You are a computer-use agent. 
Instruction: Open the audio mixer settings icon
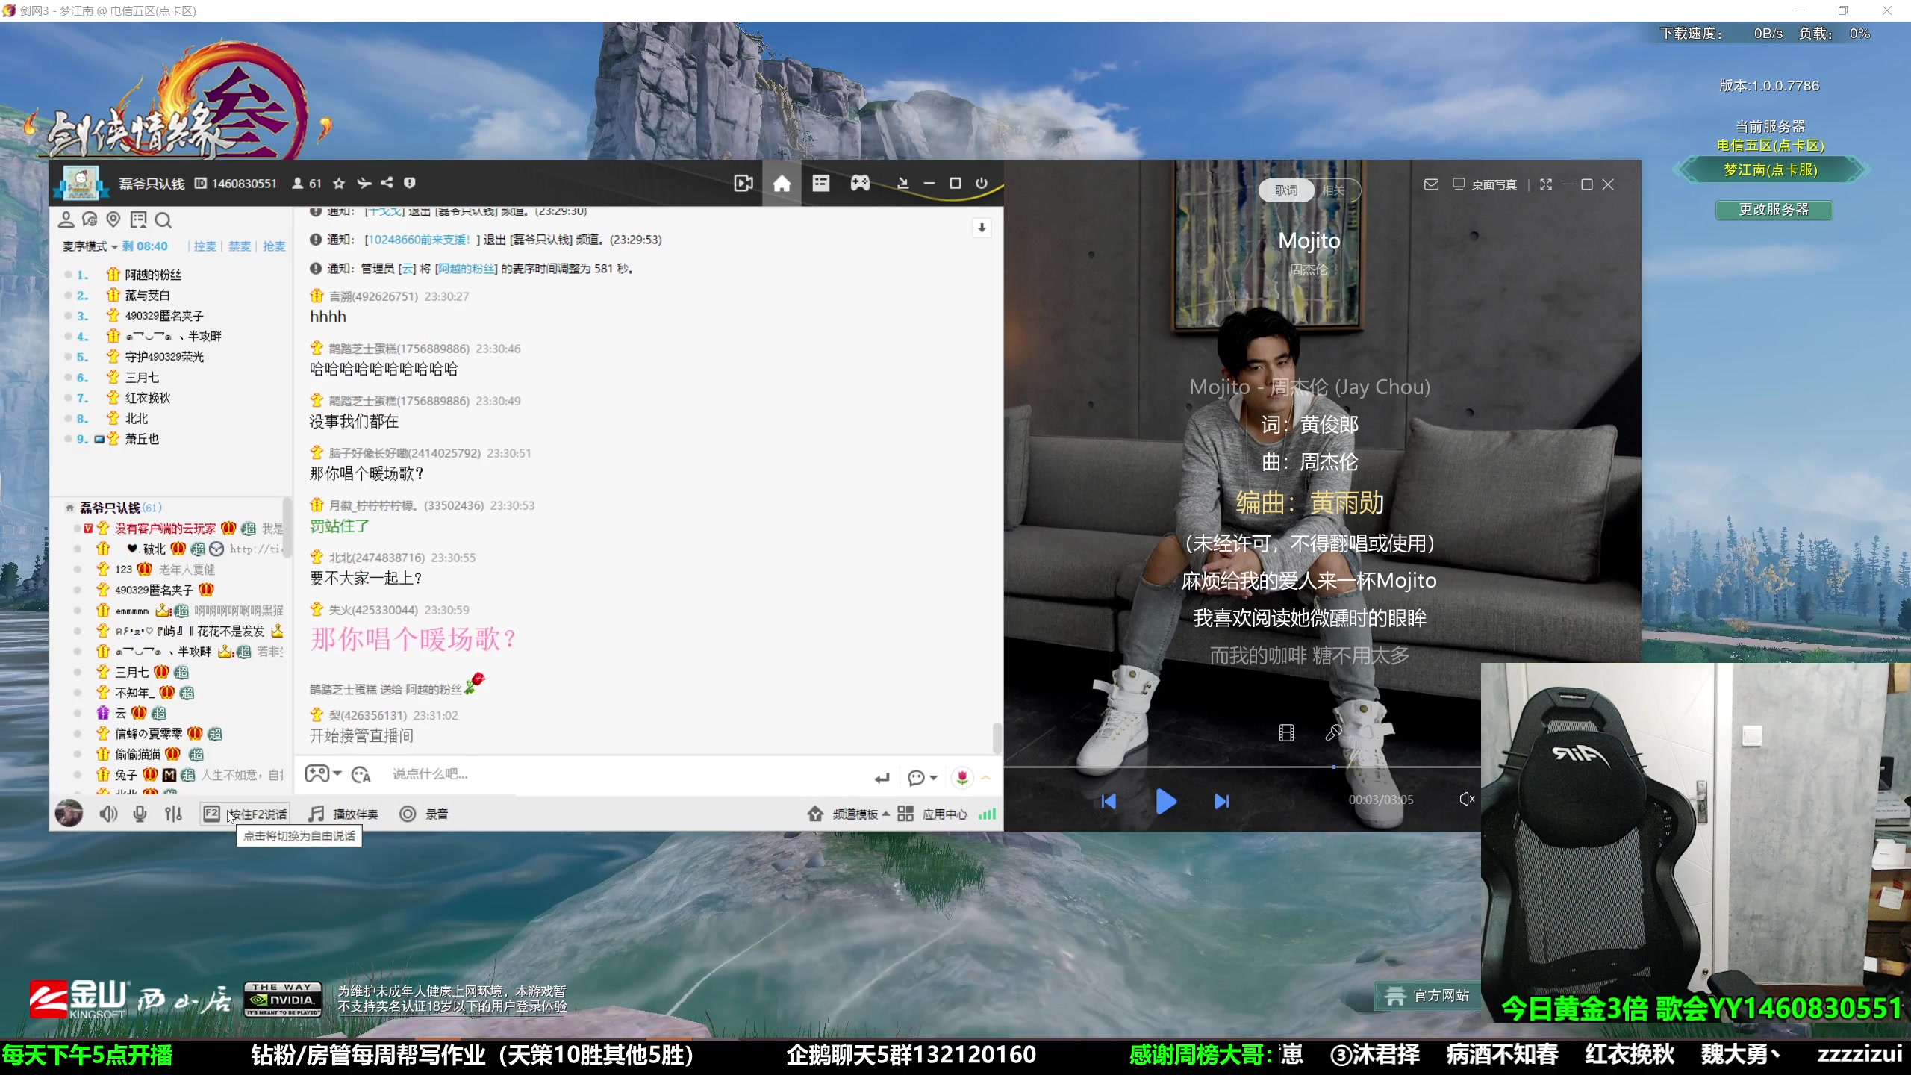coord(173,814)
